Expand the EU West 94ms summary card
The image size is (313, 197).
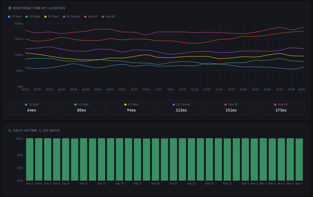131,108
